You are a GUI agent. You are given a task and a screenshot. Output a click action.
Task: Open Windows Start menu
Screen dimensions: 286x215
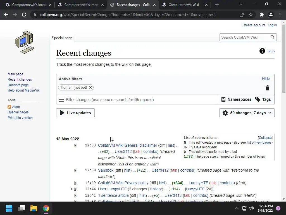(9, 208)
